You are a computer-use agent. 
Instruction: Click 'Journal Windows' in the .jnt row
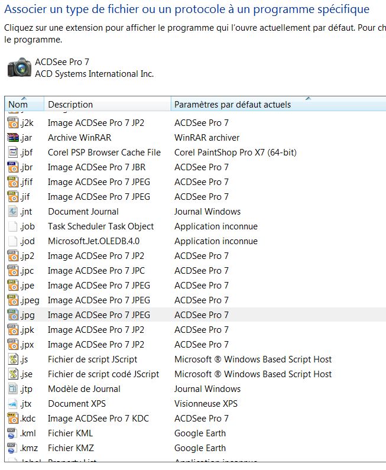[207, 212]
